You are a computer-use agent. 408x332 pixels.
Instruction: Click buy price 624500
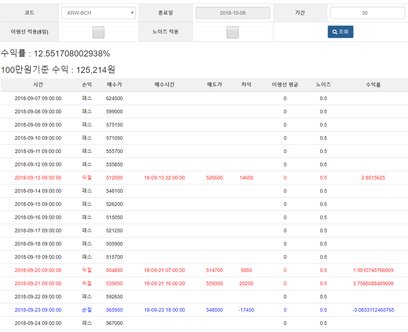(114, 98)
